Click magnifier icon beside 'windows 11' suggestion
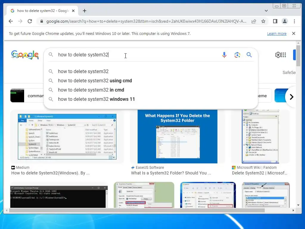Screen dimensions: 305x229 coord(51,99)
